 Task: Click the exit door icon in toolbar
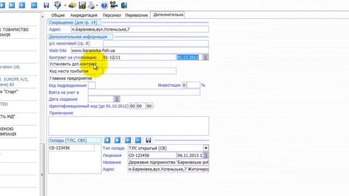[124, 5]
